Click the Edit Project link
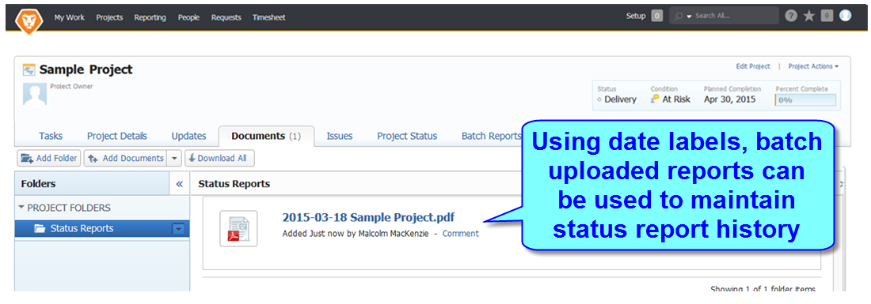 pos(753,66)
